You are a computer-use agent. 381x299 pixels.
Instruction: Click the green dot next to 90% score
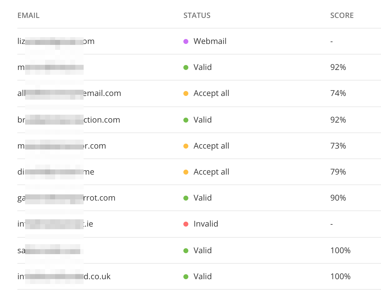tap(186, 198)
